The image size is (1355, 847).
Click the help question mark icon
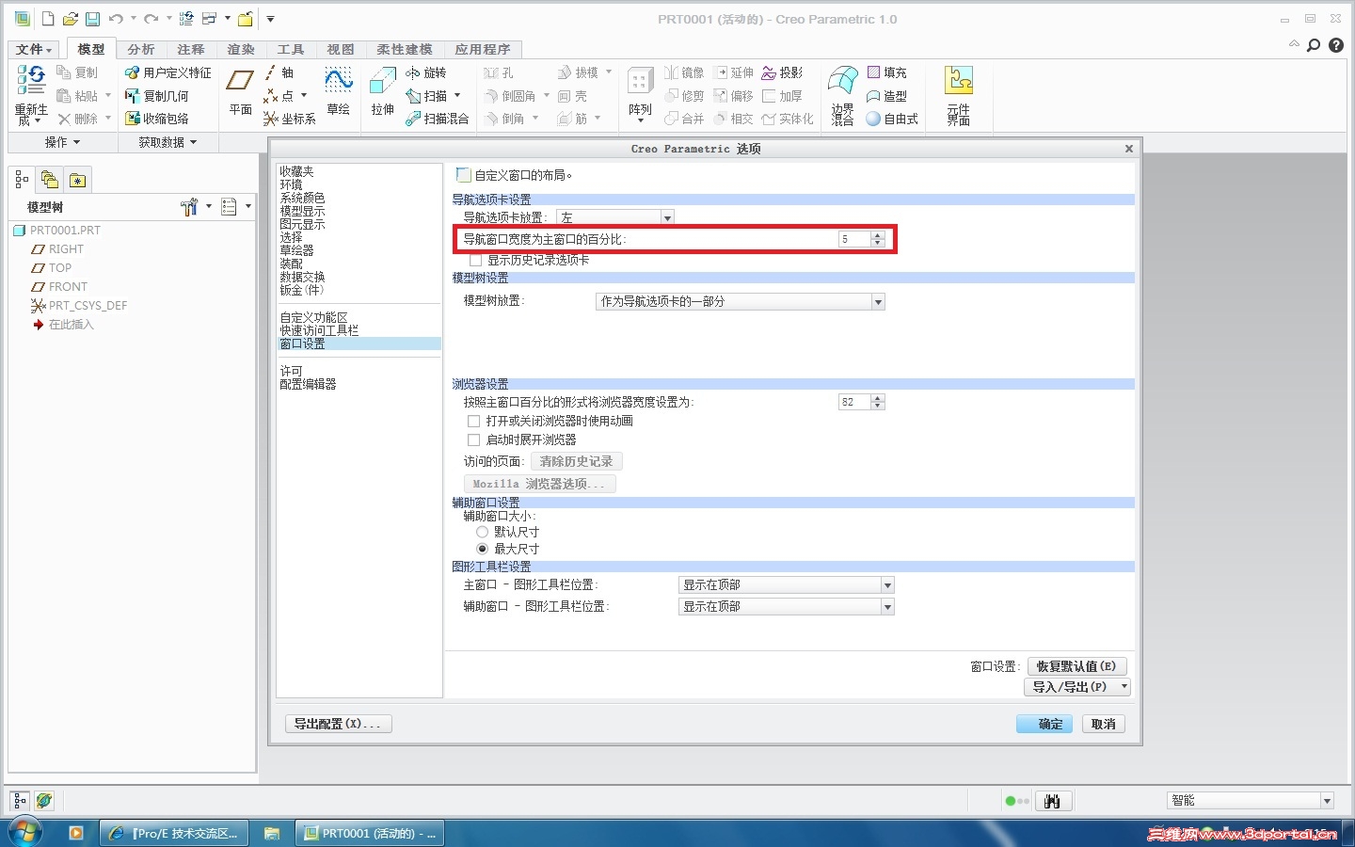pos(1336,45)
